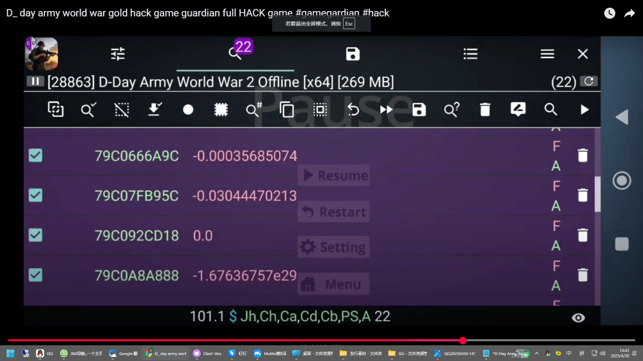Click the emulator home circle button
643x361 pixels.
(622, 180)
